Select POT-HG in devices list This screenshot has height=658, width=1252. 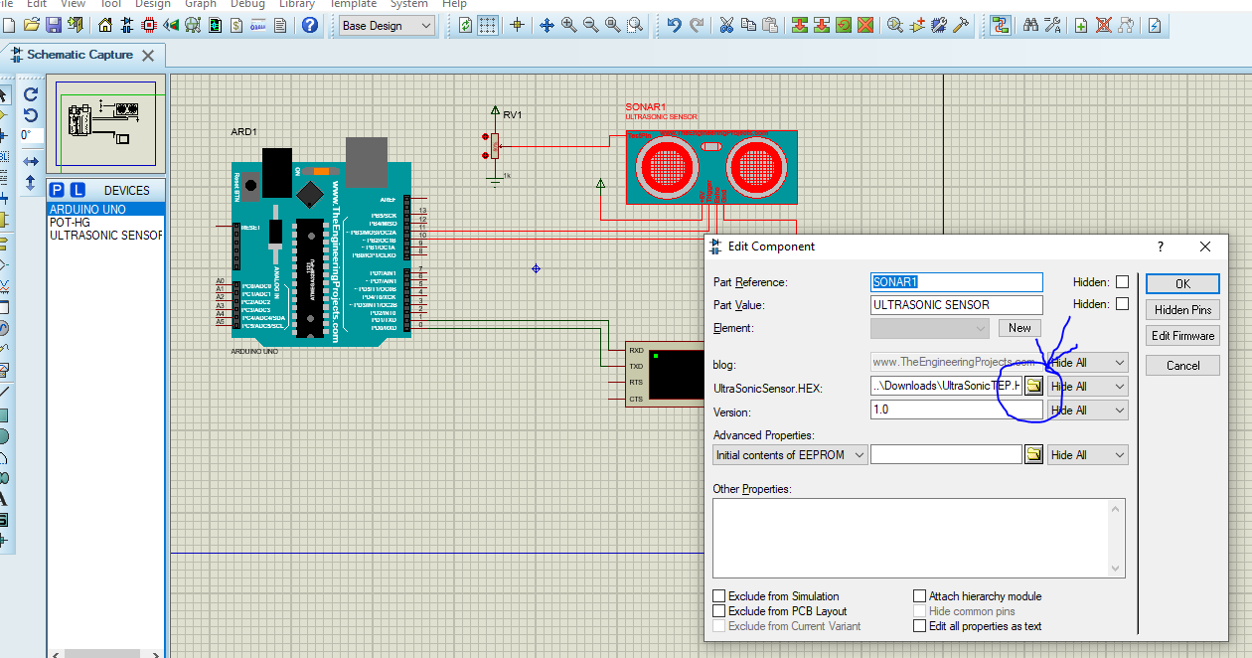(x=105, y=223)
